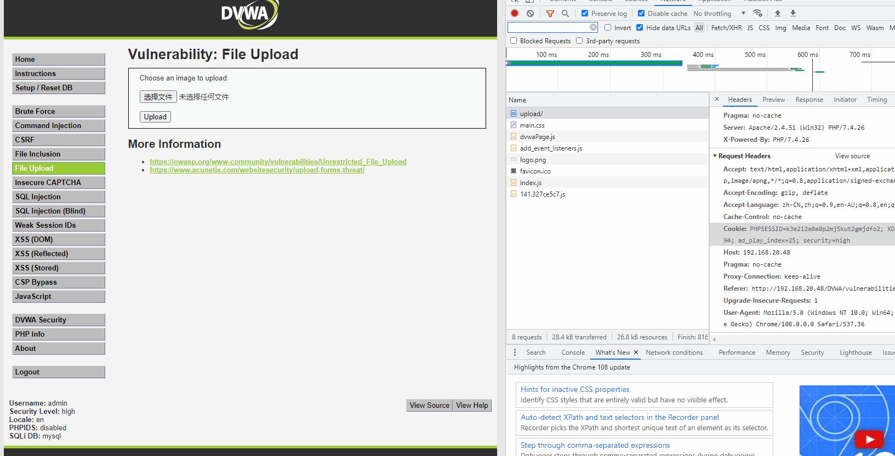Screen dimensions: 895x456
Task: Select the Headers tab
Action: coord(740,100)
